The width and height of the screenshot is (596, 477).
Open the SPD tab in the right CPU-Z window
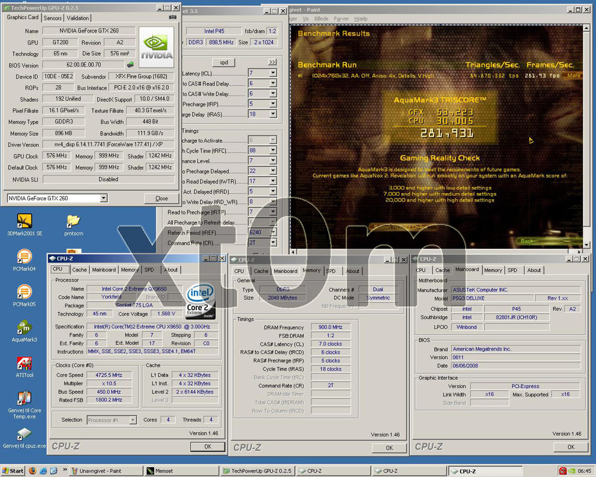point(512,270)
